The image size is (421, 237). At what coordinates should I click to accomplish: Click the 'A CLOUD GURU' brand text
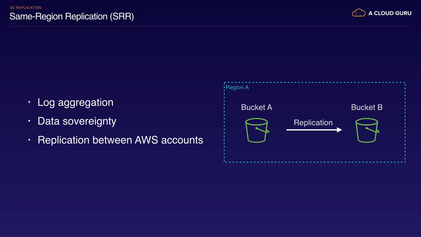[x=390, y=13]
